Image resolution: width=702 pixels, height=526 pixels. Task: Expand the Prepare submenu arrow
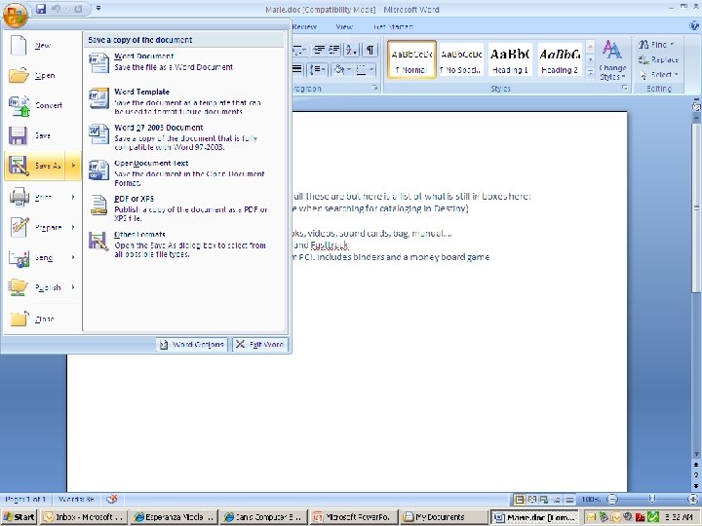(73, 227)
